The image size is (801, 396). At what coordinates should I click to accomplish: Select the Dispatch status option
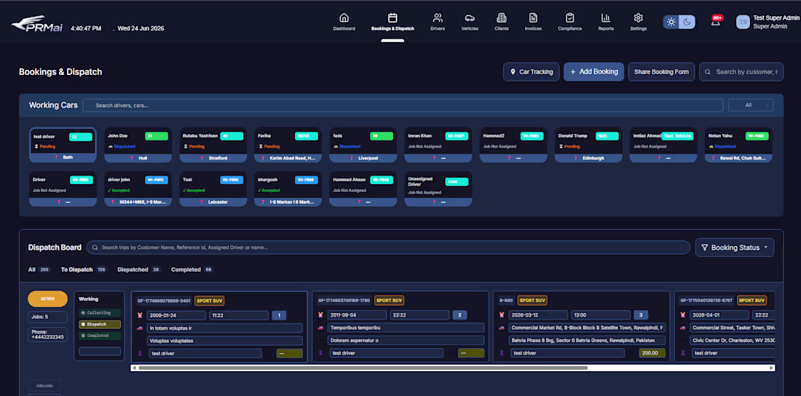tap(100, 325)
